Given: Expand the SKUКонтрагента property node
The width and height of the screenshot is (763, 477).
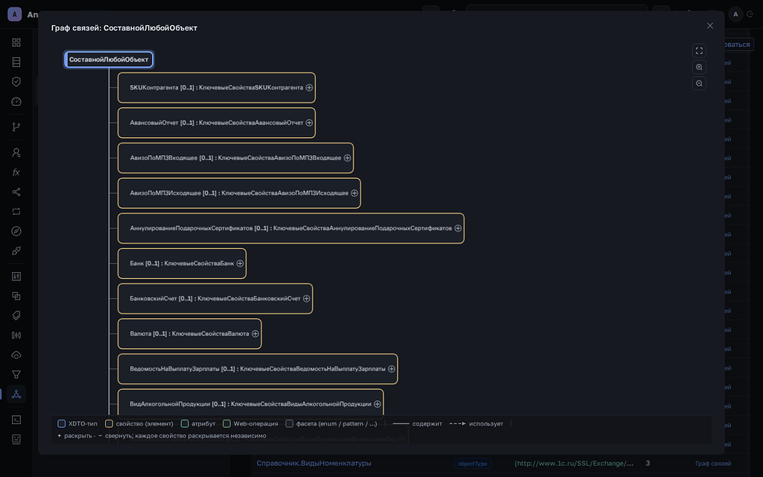Looking at the screenshot, I should point(309,88).
